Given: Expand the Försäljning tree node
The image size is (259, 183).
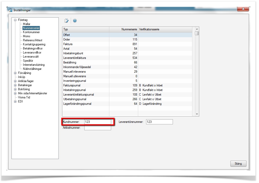Looking at the screenshot, I should (15, 73).
